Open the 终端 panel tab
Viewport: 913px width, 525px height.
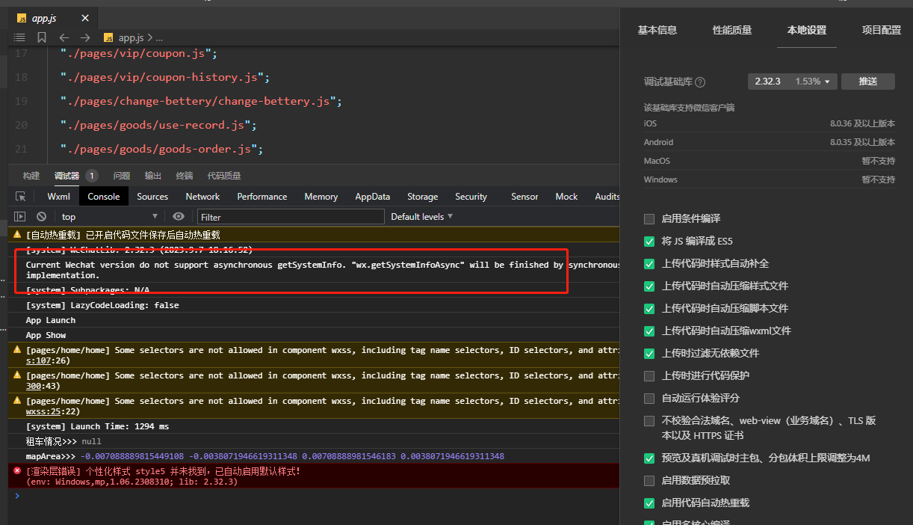[185, 176]
